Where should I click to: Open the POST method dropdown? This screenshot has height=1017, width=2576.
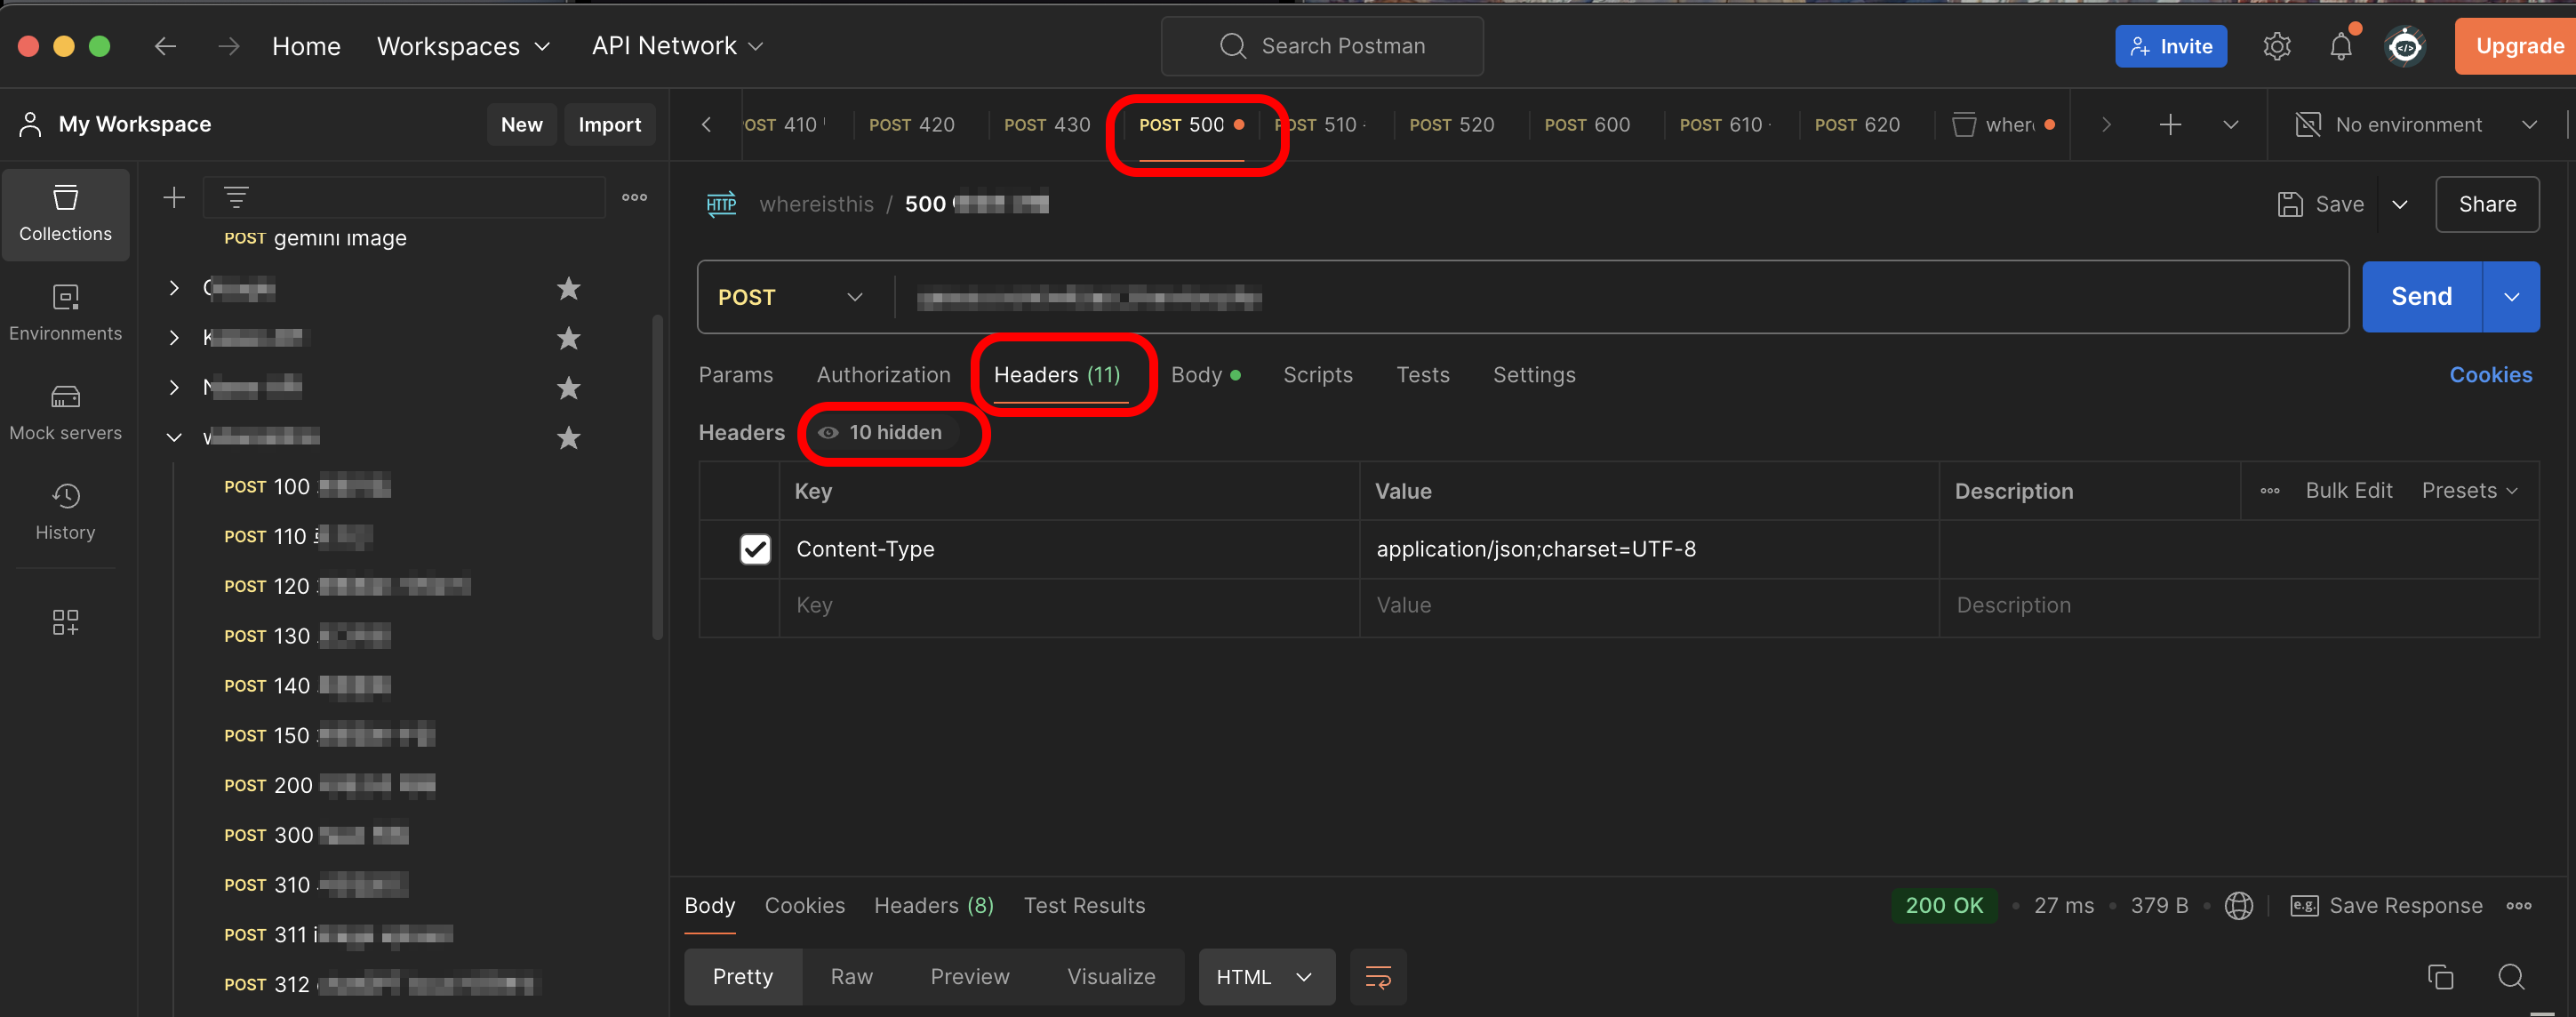790,297
